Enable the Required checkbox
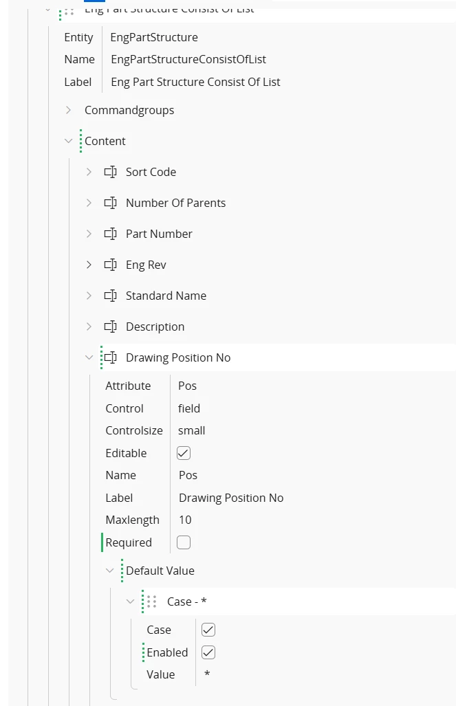 [x=184, y=542]
